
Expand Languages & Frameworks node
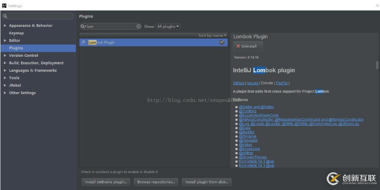pos(5,70)
